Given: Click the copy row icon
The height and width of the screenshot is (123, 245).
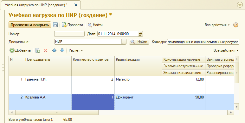Looking at the screenshot, I should click(38, 50).
